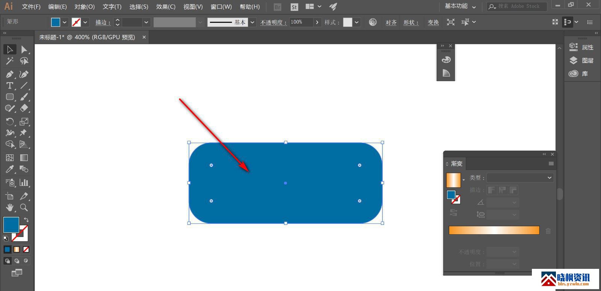Select the Curvature tool
This screenshot has height=291, width=601.
coord(24,74)
